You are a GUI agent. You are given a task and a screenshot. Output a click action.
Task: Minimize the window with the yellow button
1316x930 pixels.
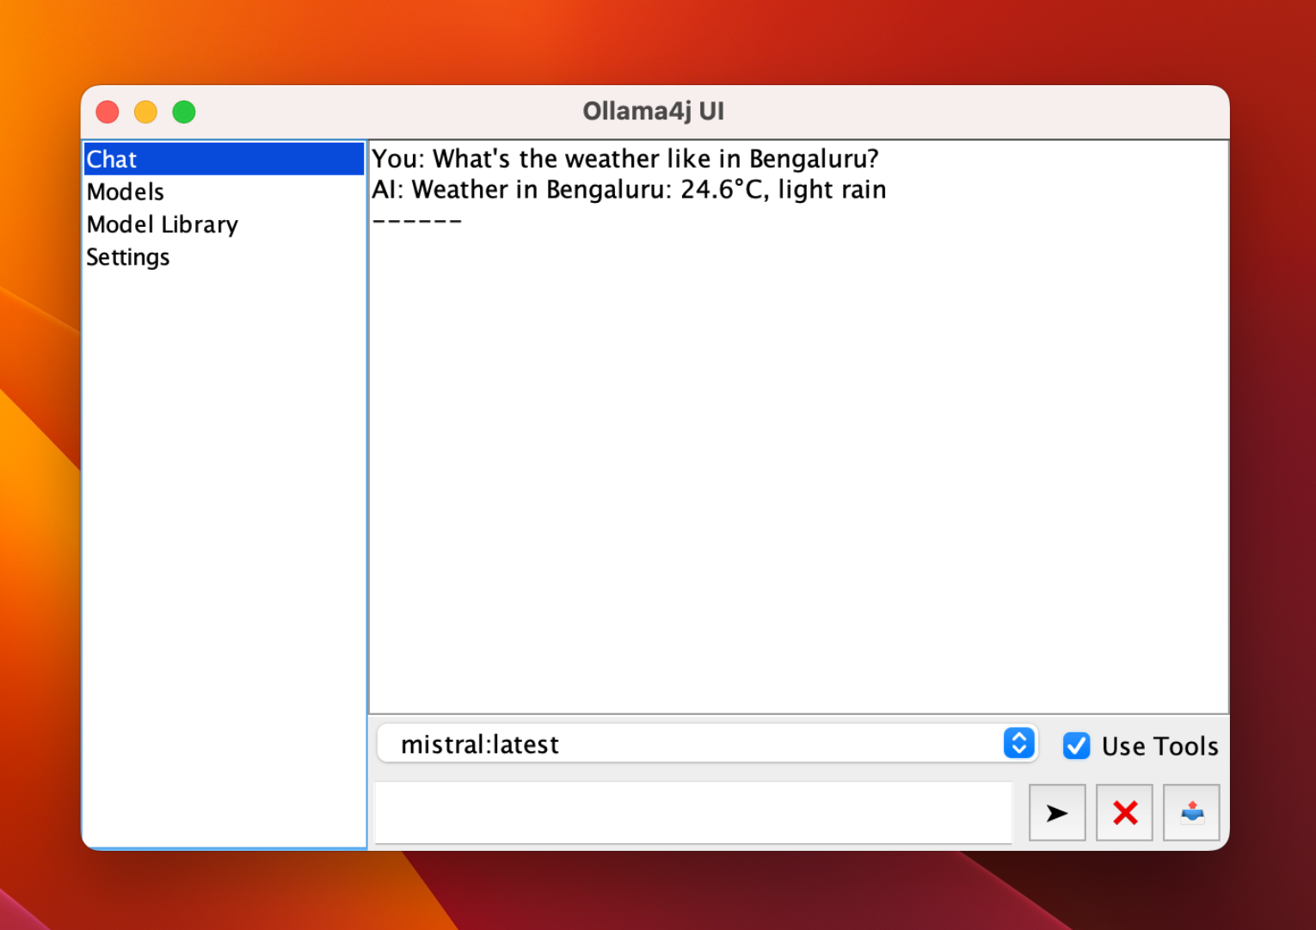145,112
